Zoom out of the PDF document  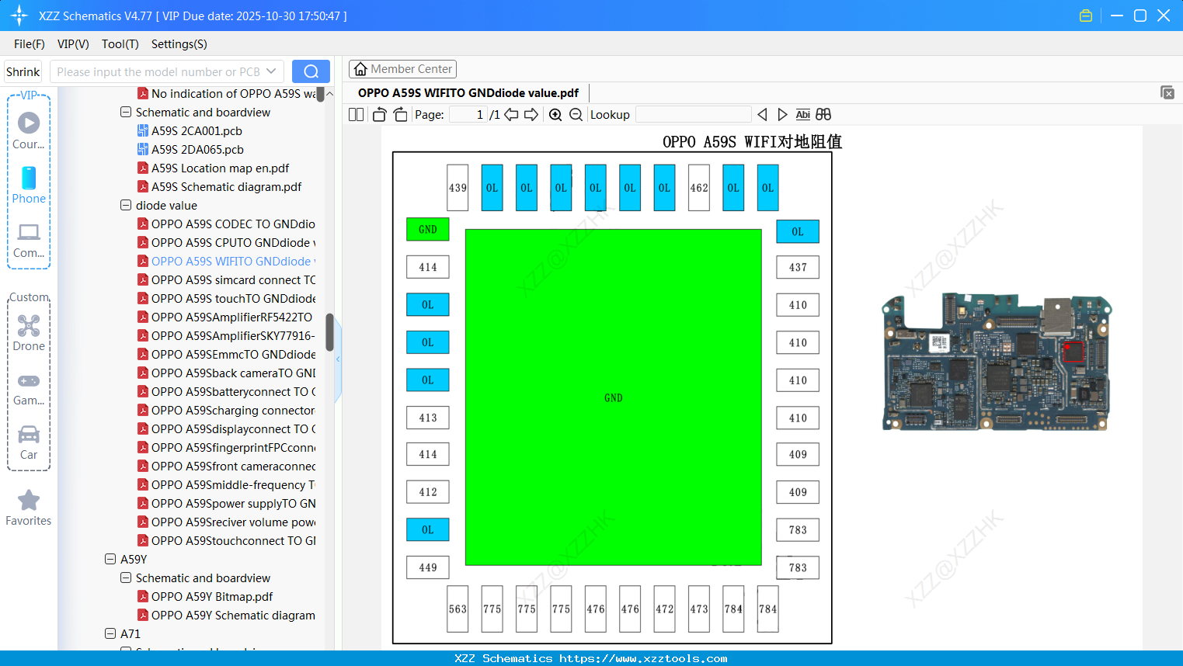pyautogui.click(x=576, y=114)
